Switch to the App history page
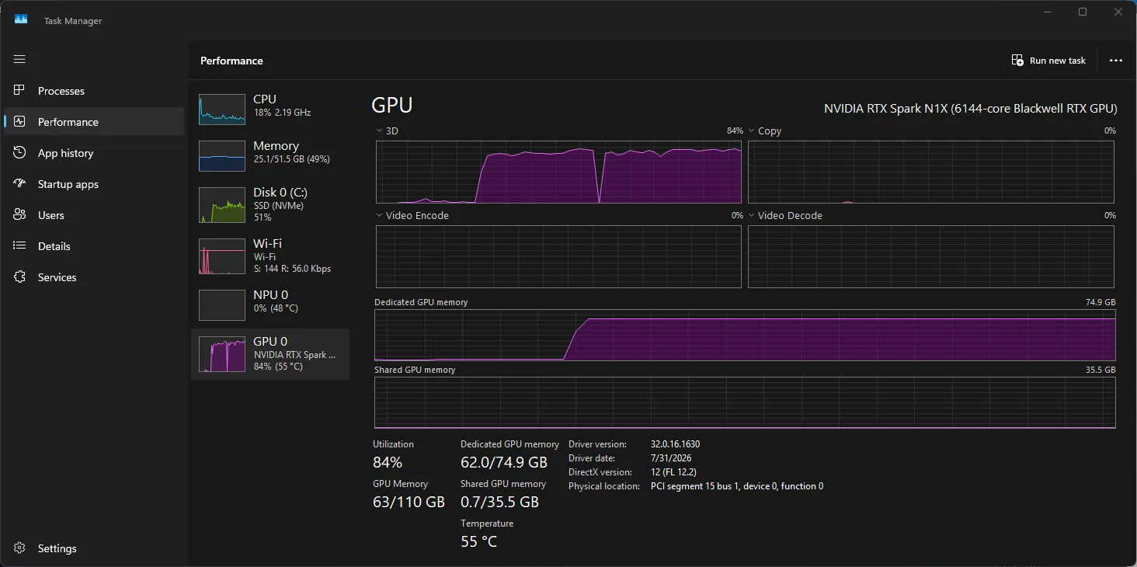This screenshot has height=567, width=1137. [x=66, y=153]
